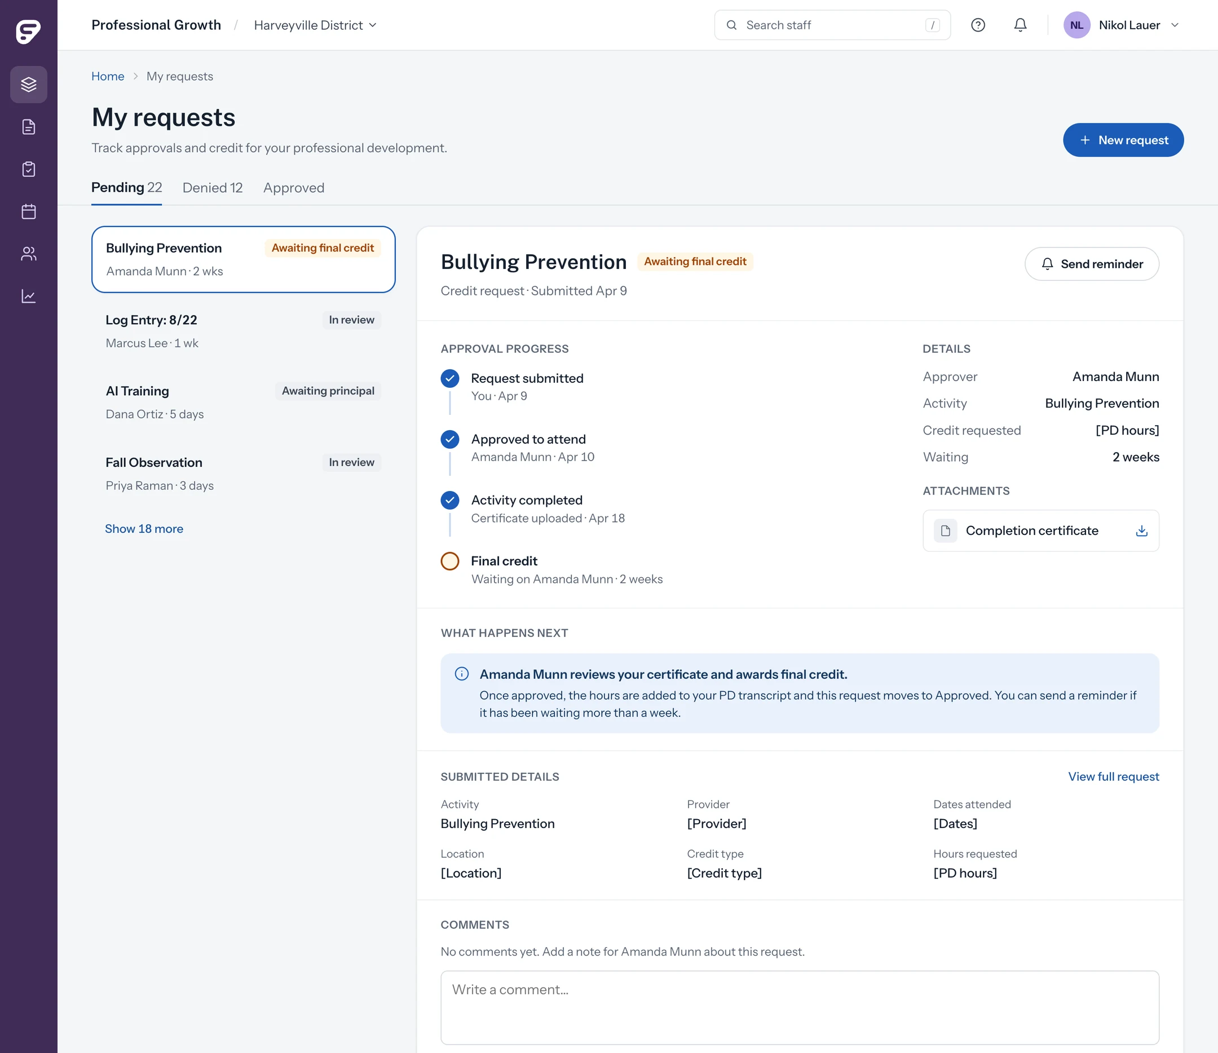Click the Completion certificate file icon
The width and height of the screenshot is (1218, 1053).
pos(946,530)
